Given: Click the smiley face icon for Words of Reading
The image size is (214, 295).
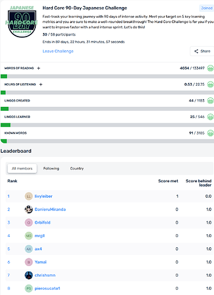Looking at the screenshot, I should tap(210, 68).
